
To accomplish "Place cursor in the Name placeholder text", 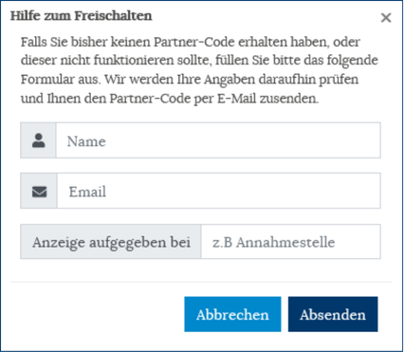I will pos(86,141).
